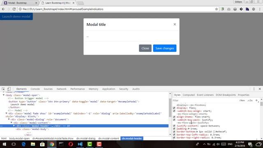Screen dimensions: 263x148
Task: Click Save changes button
Action: [x=164, y=48]
